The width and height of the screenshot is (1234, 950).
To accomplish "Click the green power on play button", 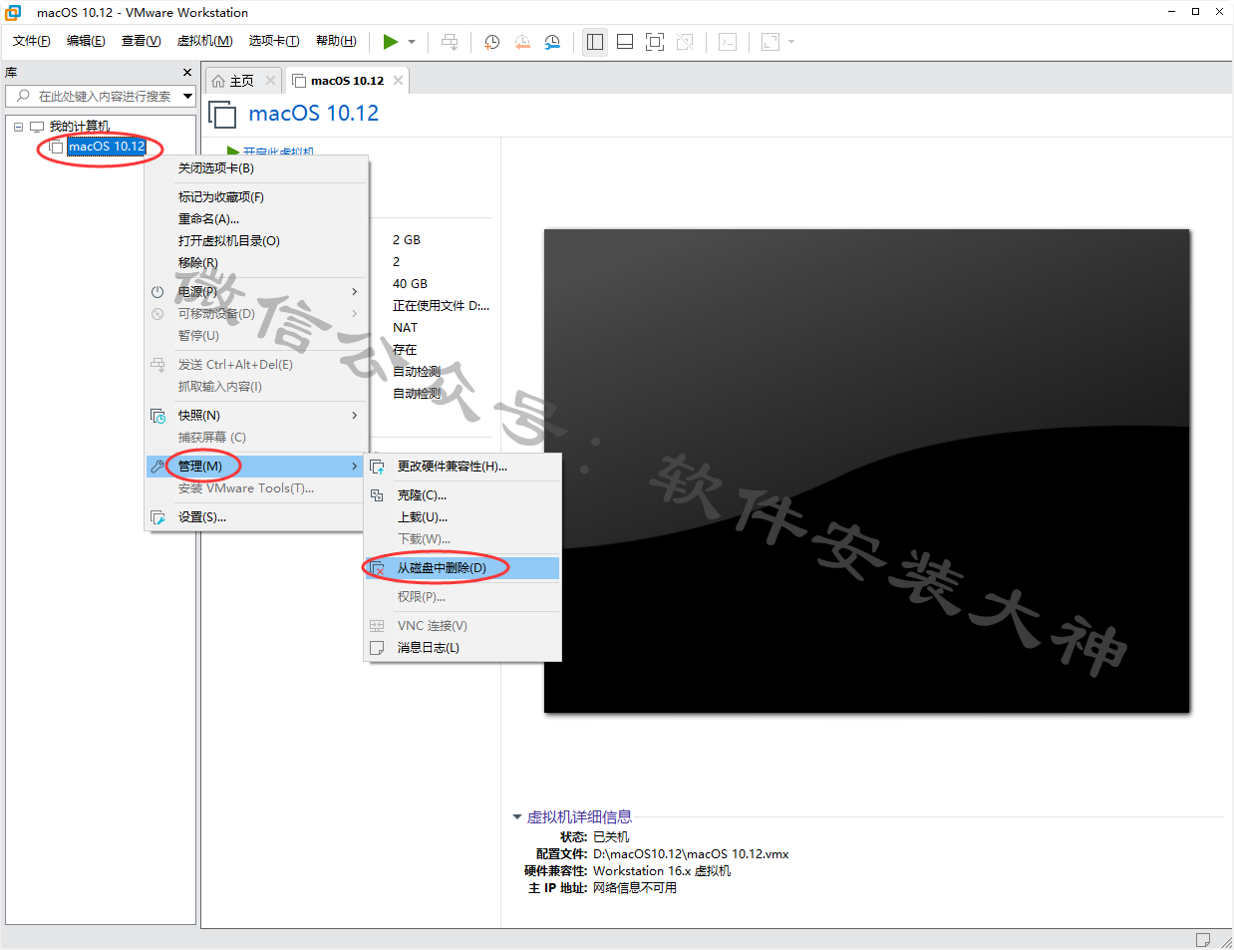I will coord(391,41).
